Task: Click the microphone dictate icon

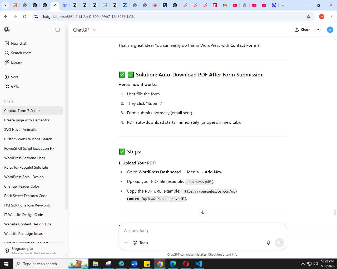Action: (269, 243)
